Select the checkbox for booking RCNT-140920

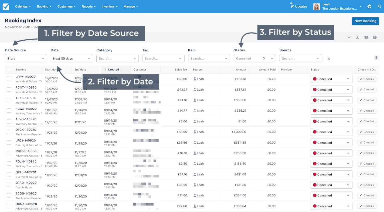click(x=9, y=90)
